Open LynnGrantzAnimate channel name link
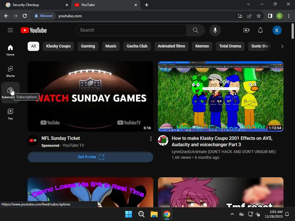Viewport: 295px width, 221px height. point(224,152)
